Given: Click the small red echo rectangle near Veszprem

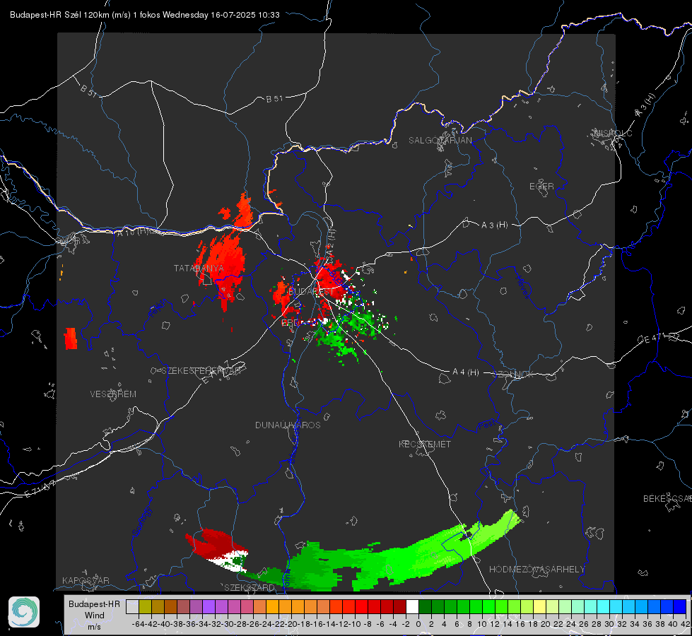Looking at the screenshot, I should click(71, 338).
